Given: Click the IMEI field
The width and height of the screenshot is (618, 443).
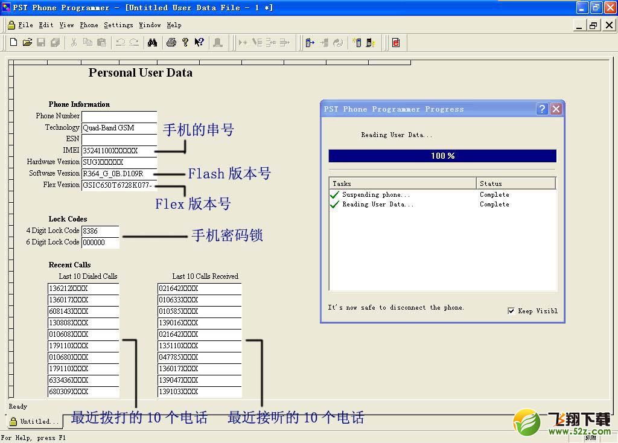Looking at the screenshot, I should pyautogui.click(x=119, y=150).
